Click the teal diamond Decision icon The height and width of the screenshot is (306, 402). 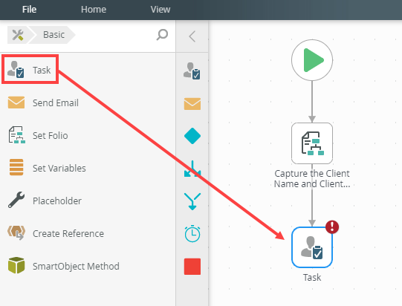(x=192, y=136)
